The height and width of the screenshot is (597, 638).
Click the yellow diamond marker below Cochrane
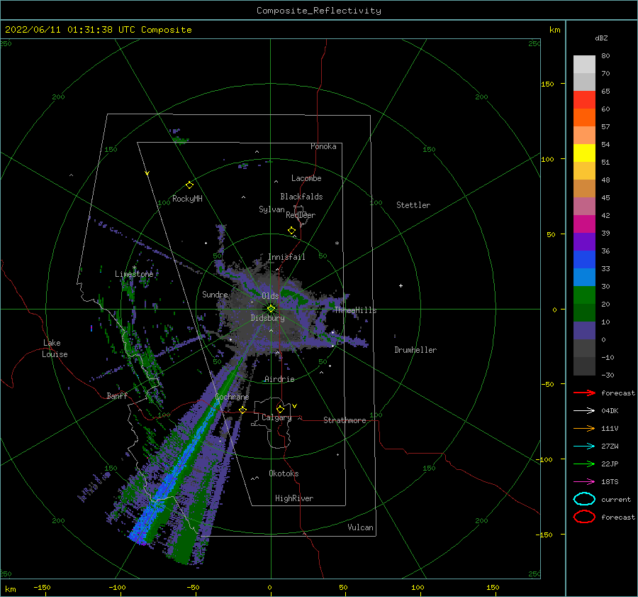click(243, 410)
